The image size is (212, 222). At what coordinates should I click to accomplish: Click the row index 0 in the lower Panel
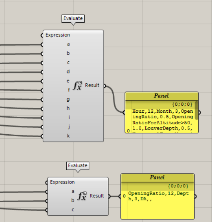click(124, 196)
